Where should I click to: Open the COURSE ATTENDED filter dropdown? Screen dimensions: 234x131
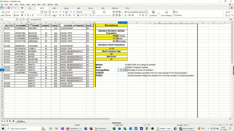[85, 25]
